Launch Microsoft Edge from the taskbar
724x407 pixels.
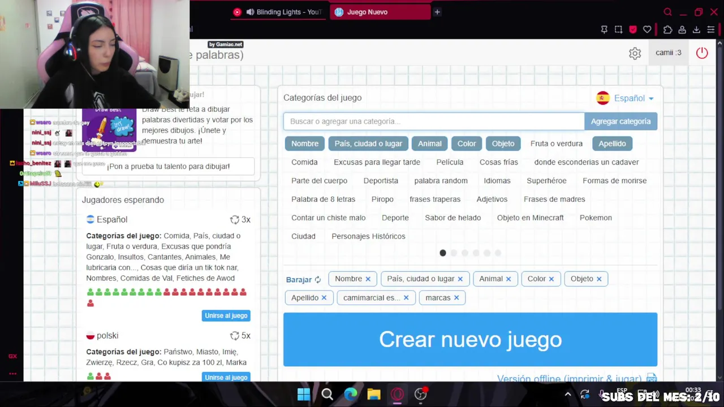point(351,394)
